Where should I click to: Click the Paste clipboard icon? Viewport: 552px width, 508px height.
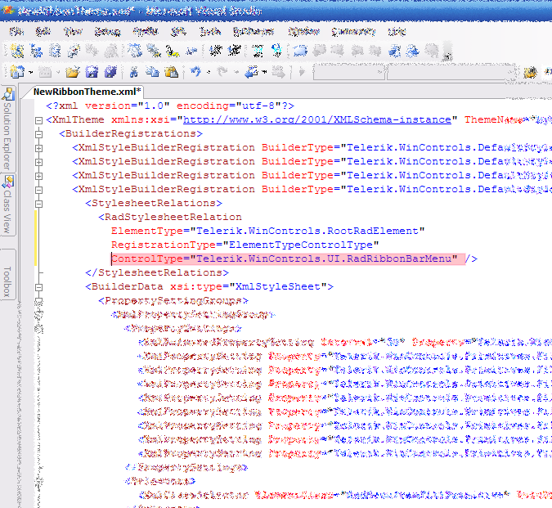point(172,72)
